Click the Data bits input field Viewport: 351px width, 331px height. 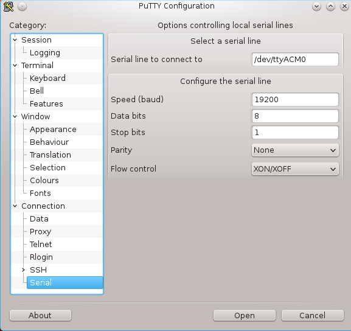point(295,116)
